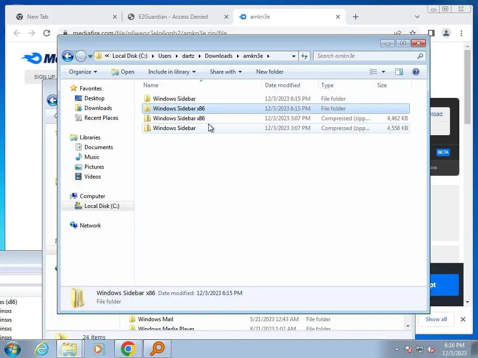Sort by Date modified column
Viewport: 478px width, 358px height.
[x=290, y=86]
